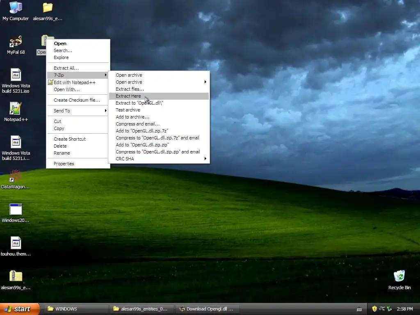Open the My Computer desktop icon
Screen dimensions: 420x315
[16, 11]
